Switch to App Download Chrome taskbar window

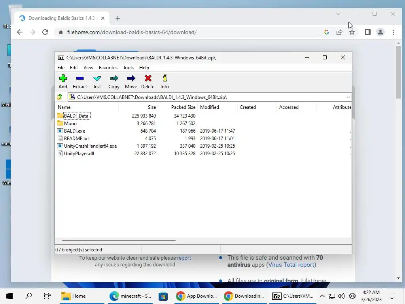197,296
